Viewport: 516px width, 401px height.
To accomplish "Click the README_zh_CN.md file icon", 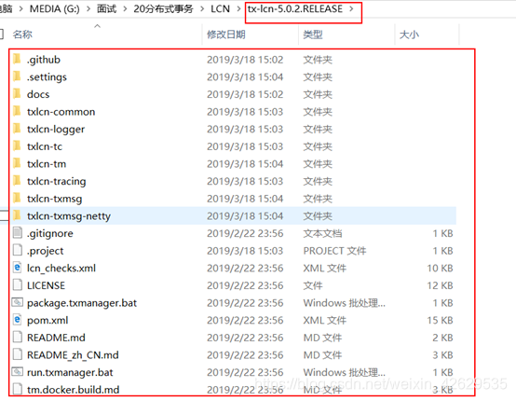I will pos(18,354).
